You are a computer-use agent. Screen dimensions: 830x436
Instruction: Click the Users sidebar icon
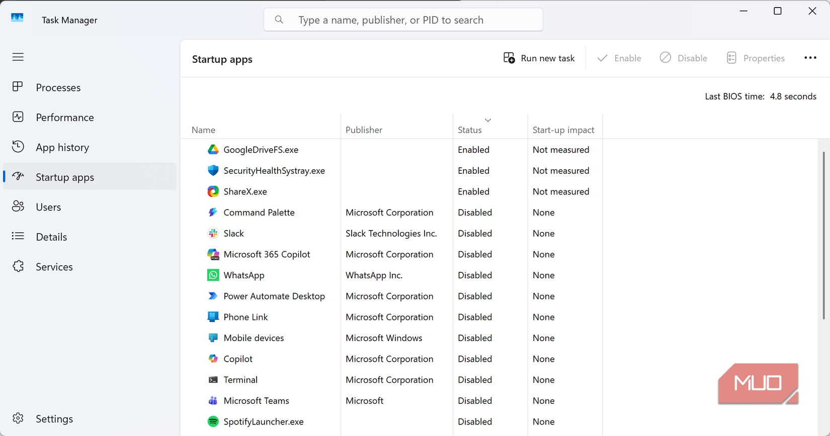tap(18, 206)
